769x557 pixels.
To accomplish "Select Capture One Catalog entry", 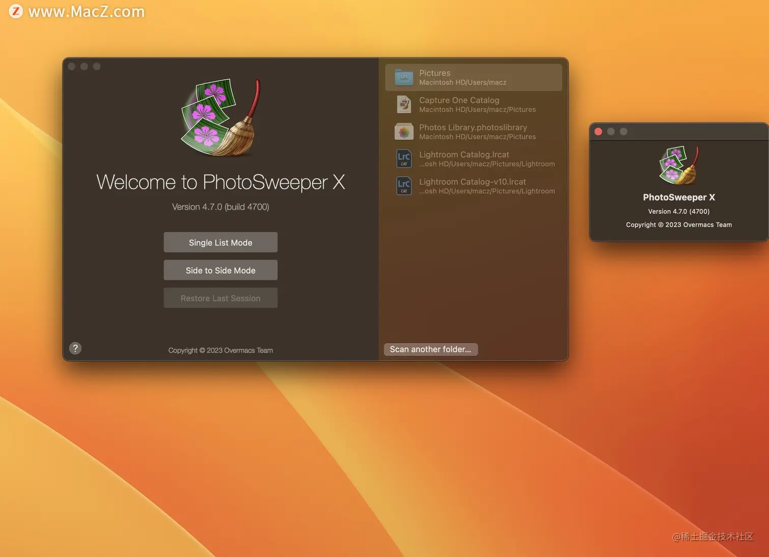I will click(x=474, y=104).
